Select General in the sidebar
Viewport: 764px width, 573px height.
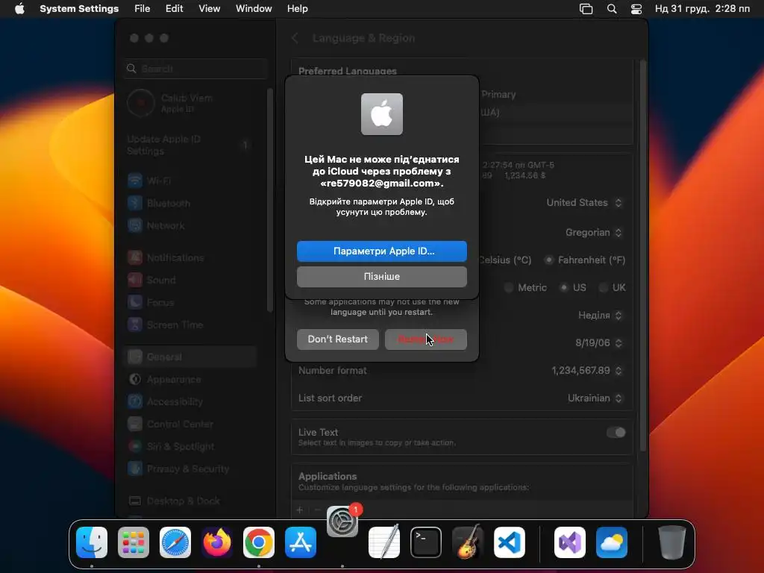point(190,357)
